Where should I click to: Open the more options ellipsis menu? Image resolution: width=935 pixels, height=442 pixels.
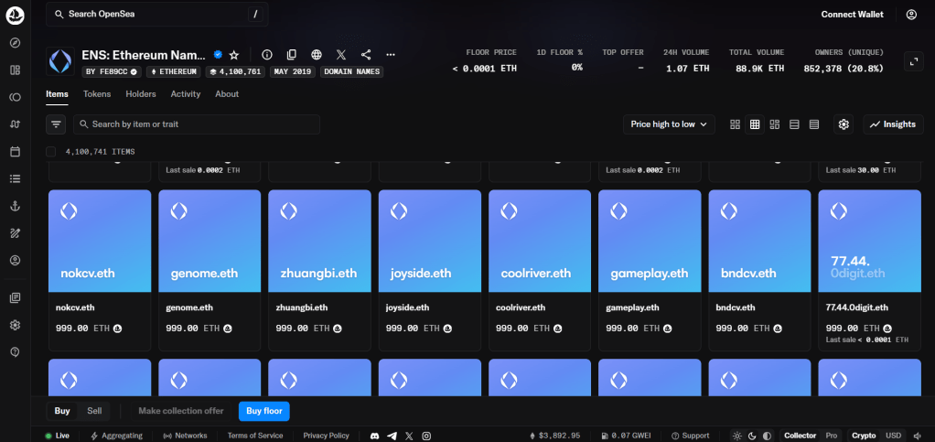pyautogui.click(x=391, y=55)
